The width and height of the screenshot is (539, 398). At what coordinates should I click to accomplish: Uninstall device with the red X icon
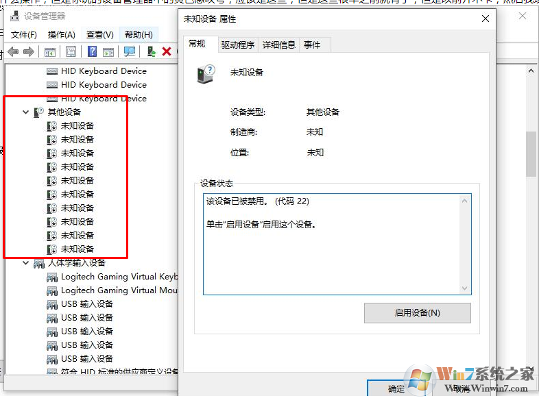(x=167, y=51)
